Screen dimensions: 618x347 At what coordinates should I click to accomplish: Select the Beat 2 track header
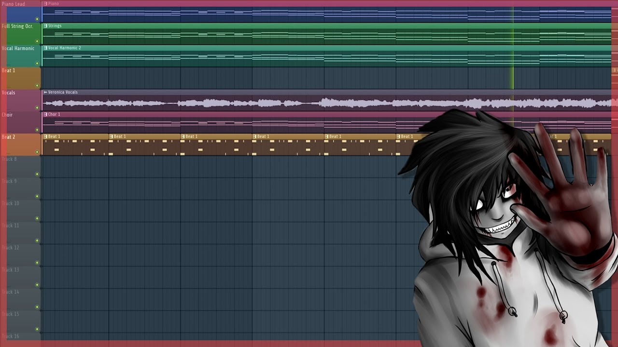coord(21,145)
